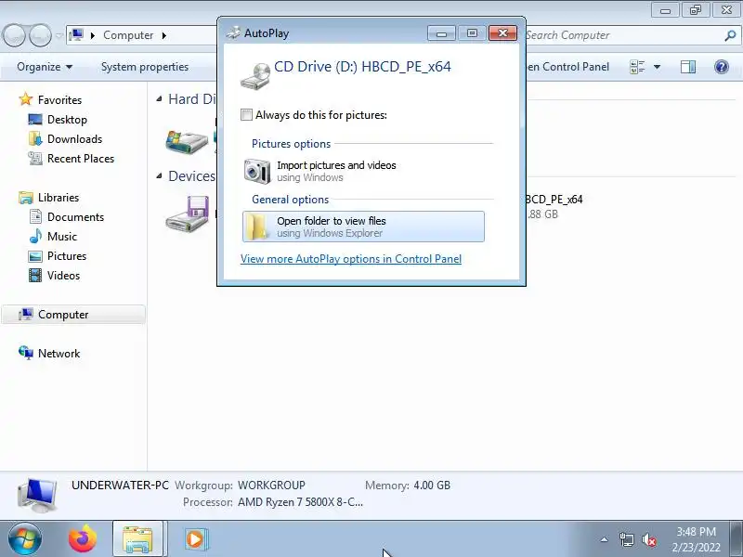This screenshot has width=743, height=557.
Task: Select Open folder to view files
Action: (x=363, y=227)
